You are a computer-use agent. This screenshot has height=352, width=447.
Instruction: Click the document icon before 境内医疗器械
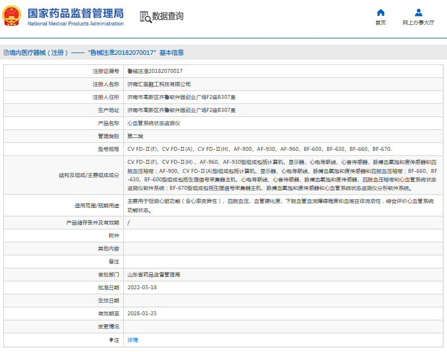tap(6, 53)
